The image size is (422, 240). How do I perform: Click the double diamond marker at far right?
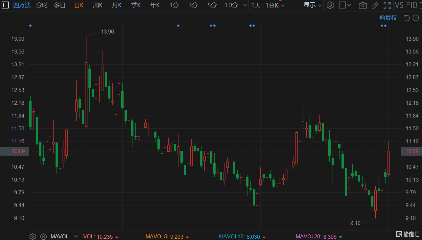coord(384,26)
